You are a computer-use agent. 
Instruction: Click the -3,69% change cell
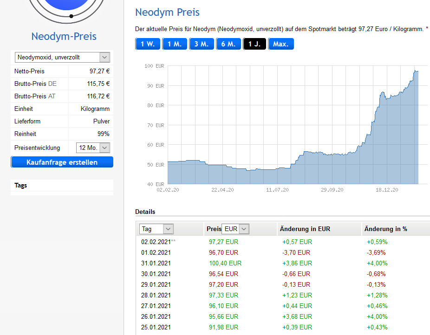point(376,252)
